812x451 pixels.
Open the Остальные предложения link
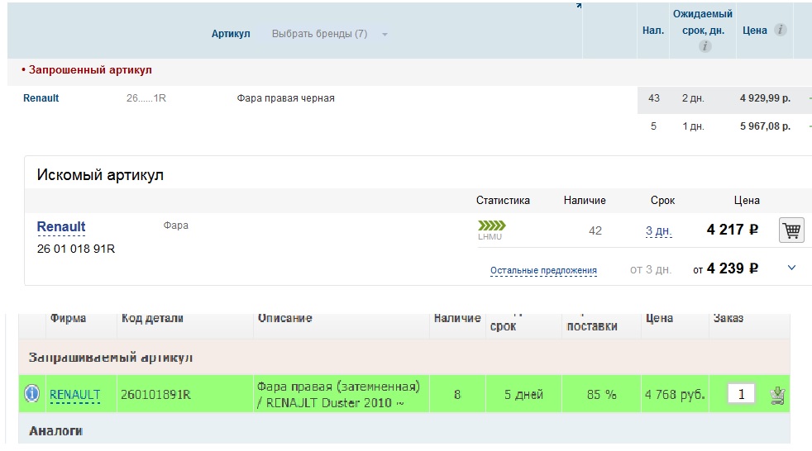(x=543, y=270)
